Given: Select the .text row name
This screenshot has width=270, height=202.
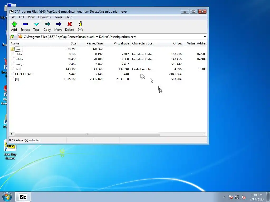Looking at the screenshot, I should click(18, 69).
